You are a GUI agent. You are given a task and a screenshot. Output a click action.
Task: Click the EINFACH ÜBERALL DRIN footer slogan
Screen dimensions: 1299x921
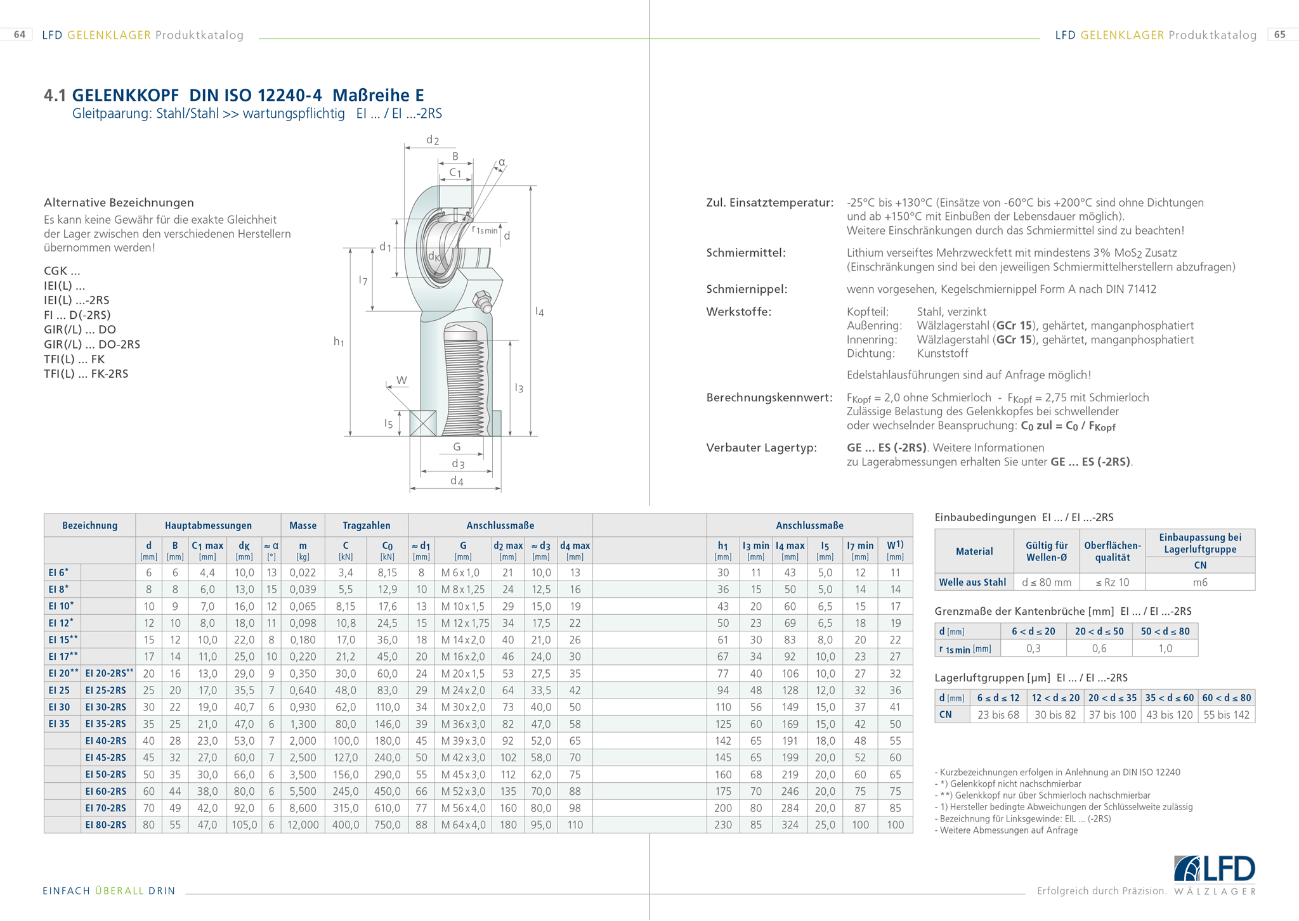(109, 891)
